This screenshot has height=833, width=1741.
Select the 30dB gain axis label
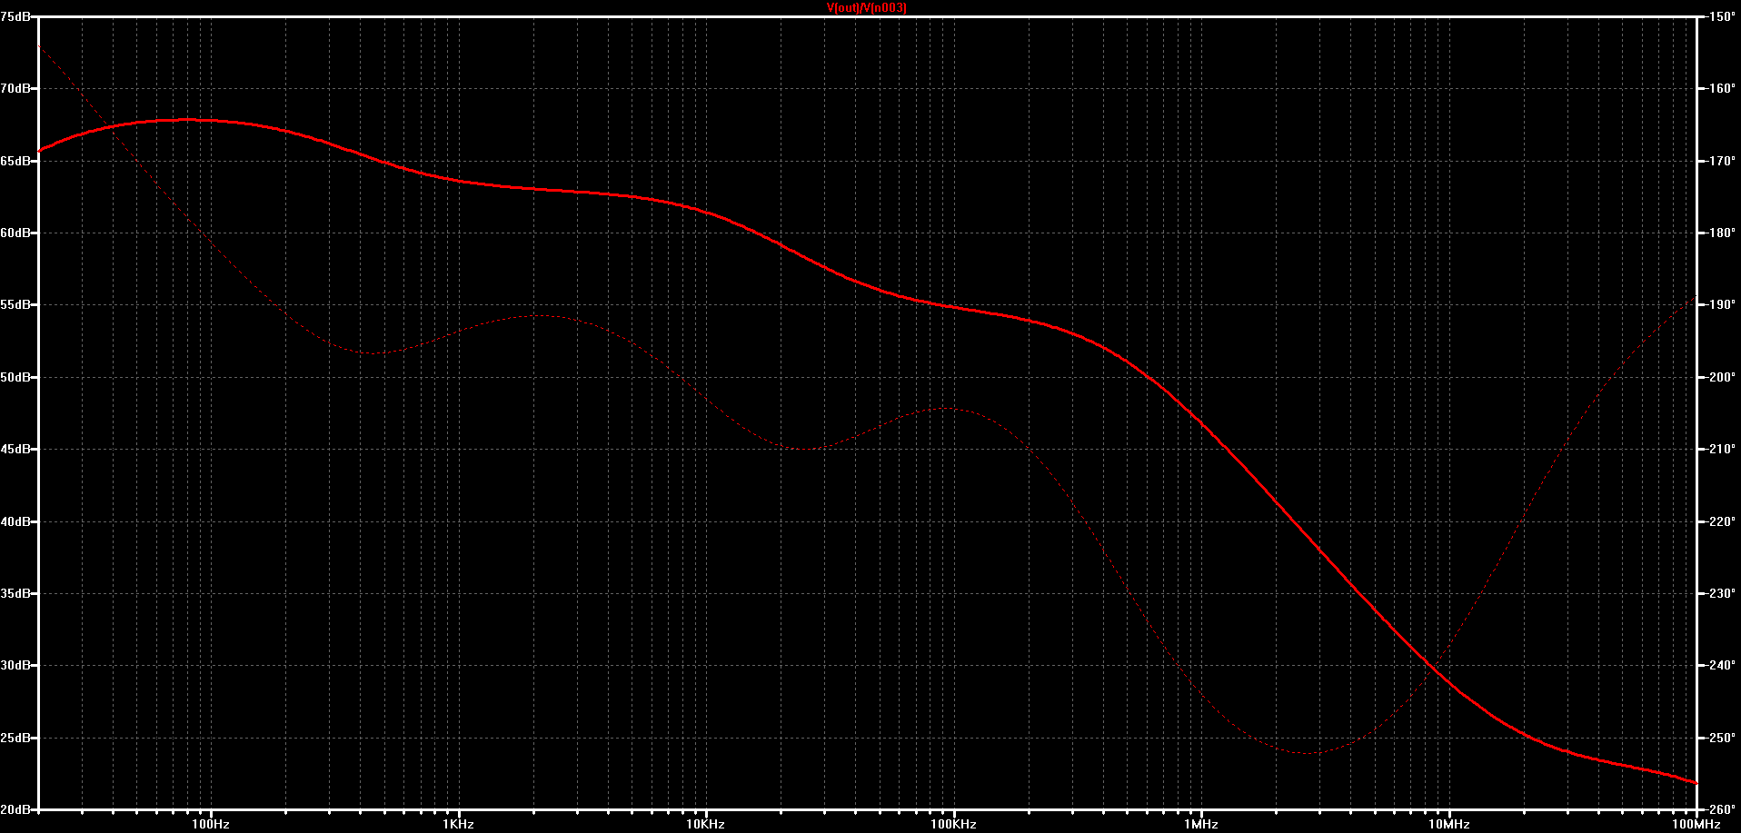pyautogui.click(x=15, y=665)
